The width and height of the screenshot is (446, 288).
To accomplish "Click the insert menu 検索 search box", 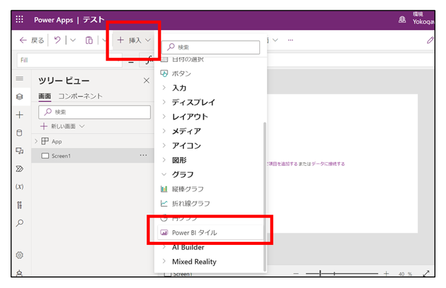I will pos(211,47).
